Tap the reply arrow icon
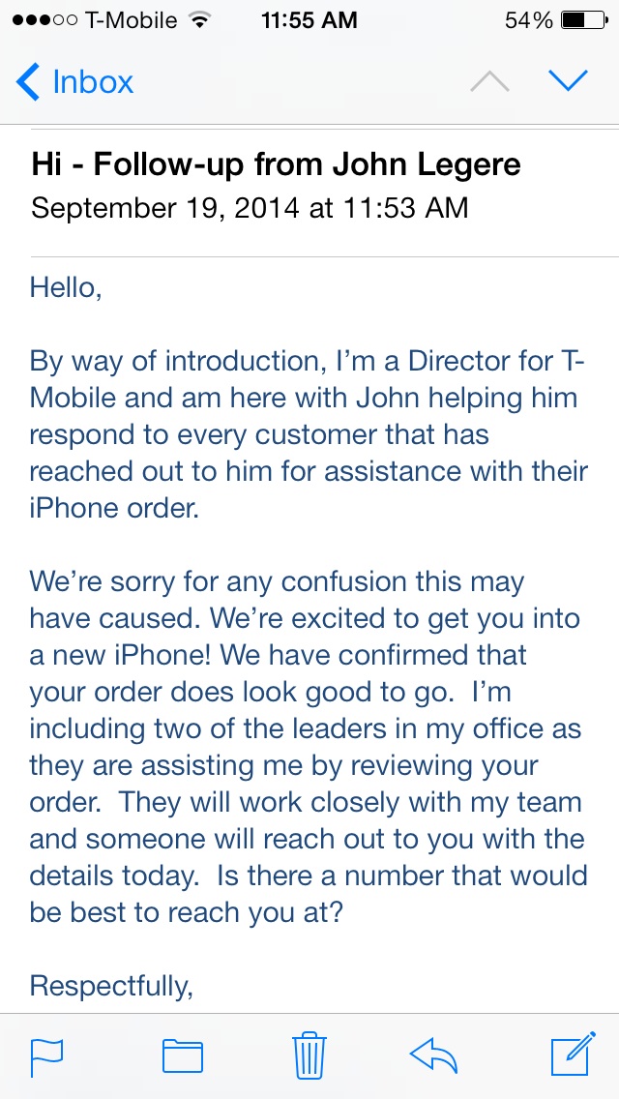The image size is (619, 1099). [432, 1055]
